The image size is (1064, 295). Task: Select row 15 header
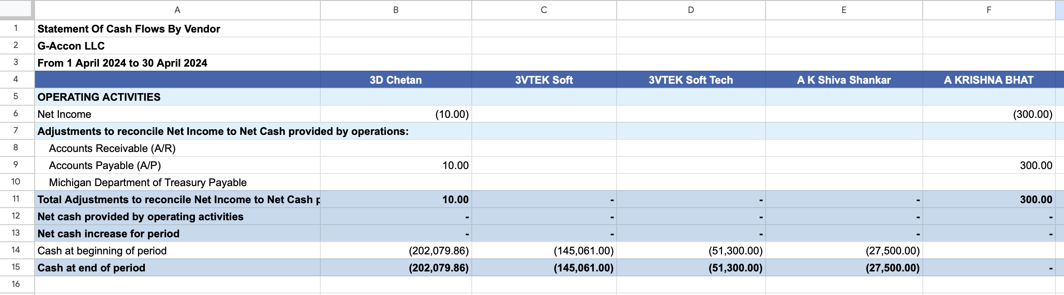click(x=17, y=267)
